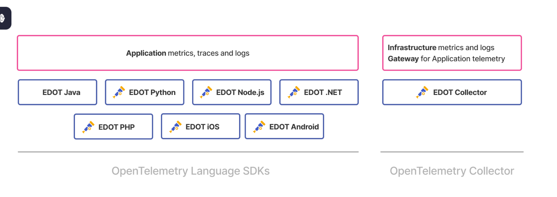Click the telescope icon beside EDOT Node.js
This screenshot has height=197, width=557.
(x=206, y=92)
